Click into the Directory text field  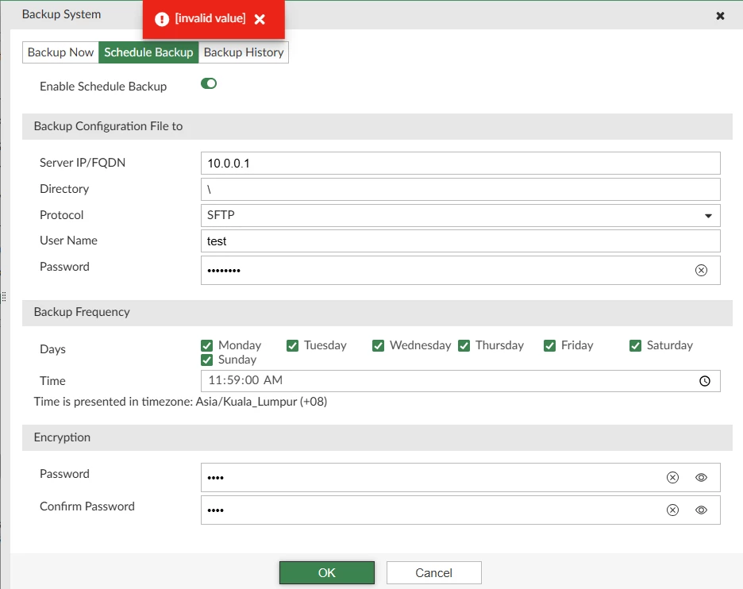460,189
